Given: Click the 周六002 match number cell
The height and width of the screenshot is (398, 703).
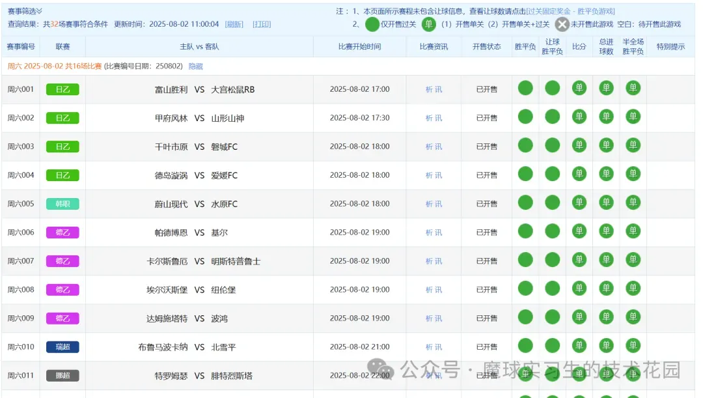Looking at the screenshot, I should click(21, 118).
